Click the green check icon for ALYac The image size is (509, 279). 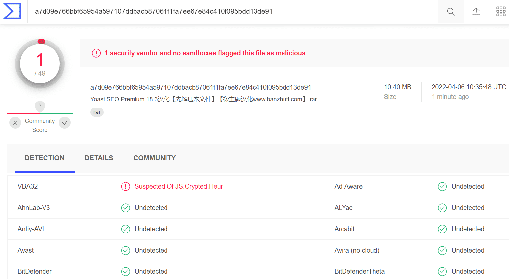click(442, 208)
